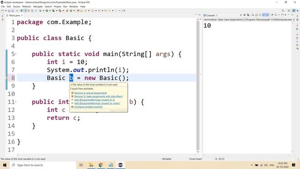Click the Open Perspective icon
Viewport: 300px width, 169px height.
(289, 11)
